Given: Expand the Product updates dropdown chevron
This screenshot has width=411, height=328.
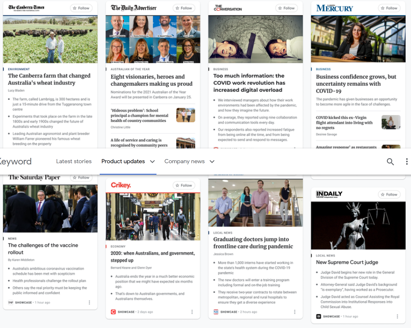Looking at the screenshot, I should click(152, 162).
